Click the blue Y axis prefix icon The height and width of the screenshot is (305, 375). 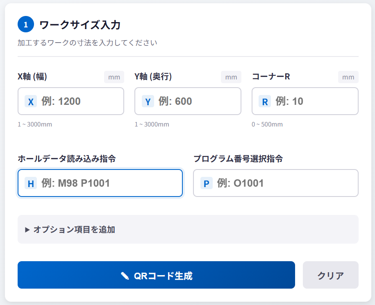tap(148, 102)
